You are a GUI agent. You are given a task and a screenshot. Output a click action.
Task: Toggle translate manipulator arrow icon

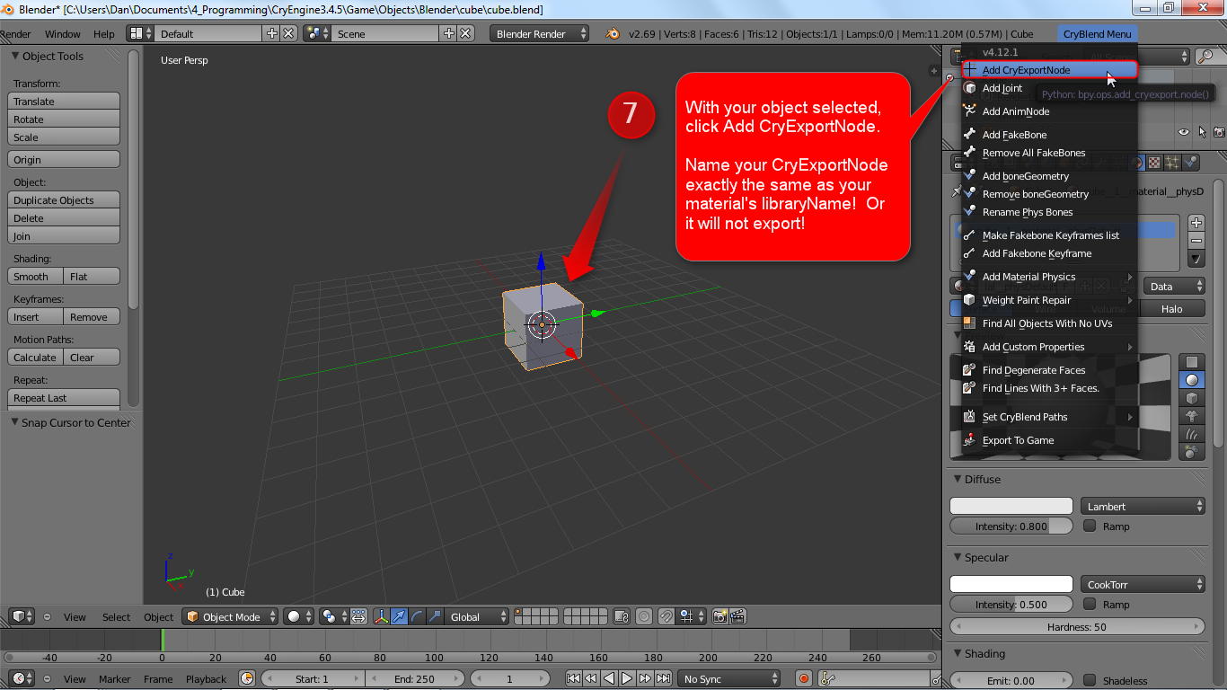pyautogui.click(x=400, y=617)
